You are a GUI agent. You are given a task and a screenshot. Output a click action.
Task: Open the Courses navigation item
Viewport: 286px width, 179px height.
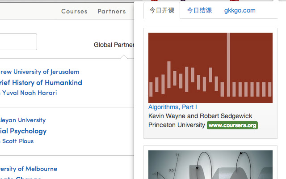click(74, 11)
